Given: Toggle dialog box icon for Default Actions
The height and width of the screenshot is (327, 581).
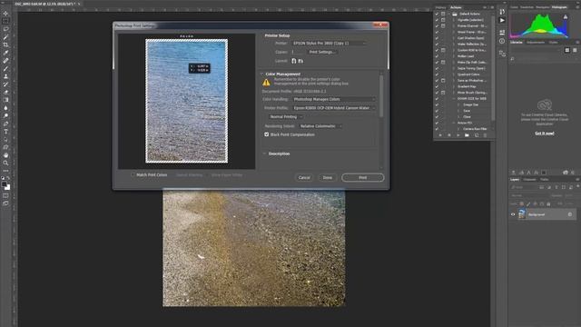Looking at the screenshot, I should click(x=443, y=14).
